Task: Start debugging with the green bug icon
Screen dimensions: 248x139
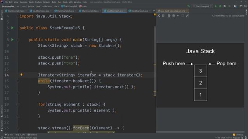Action: tap(220, 6)
